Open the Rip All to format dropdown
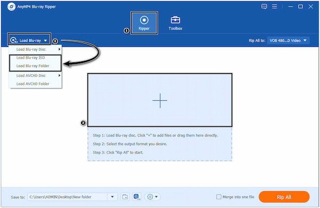The height and width of the screenshot is (208, 320). 289,41
